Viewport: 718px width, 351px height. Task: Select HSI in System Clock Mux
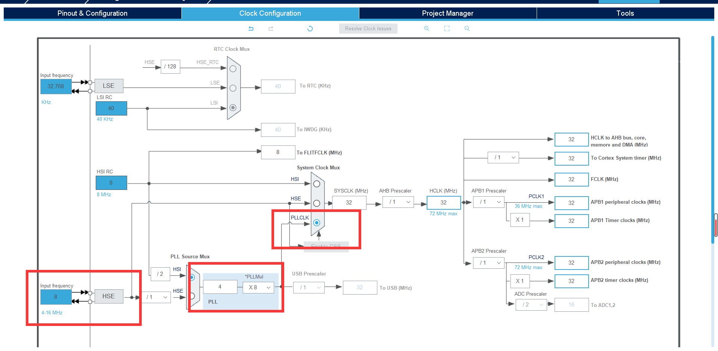click(x=317, y=184)
